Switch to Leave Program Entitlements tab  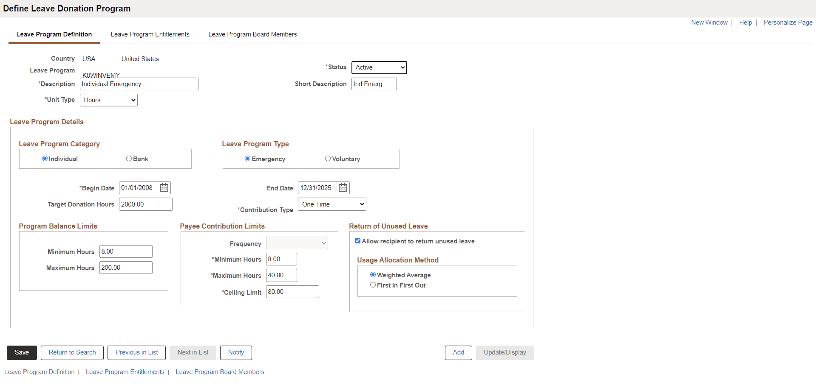click(150, 34)
